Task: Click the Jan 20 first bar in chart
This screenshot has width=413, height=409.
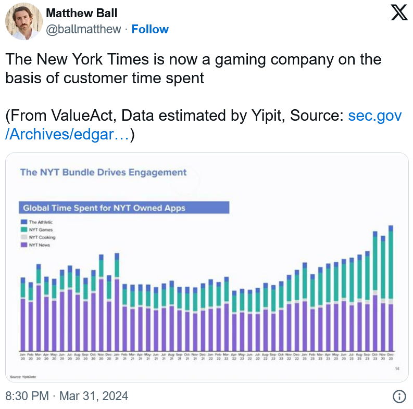Action: (23, 314)
